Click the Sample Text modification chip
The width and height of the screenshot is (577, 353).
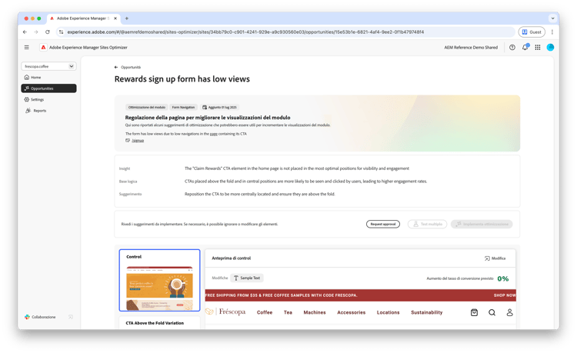pyautogui.click(x=247, y=278)
